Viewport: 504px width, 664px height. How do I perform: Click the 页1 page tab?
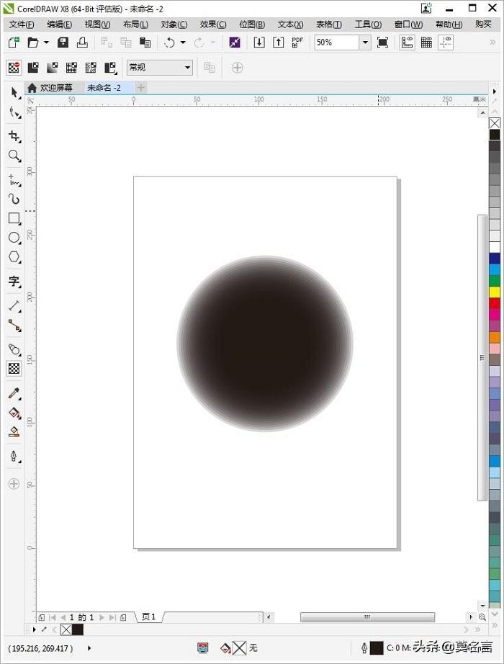click(149, 617)
